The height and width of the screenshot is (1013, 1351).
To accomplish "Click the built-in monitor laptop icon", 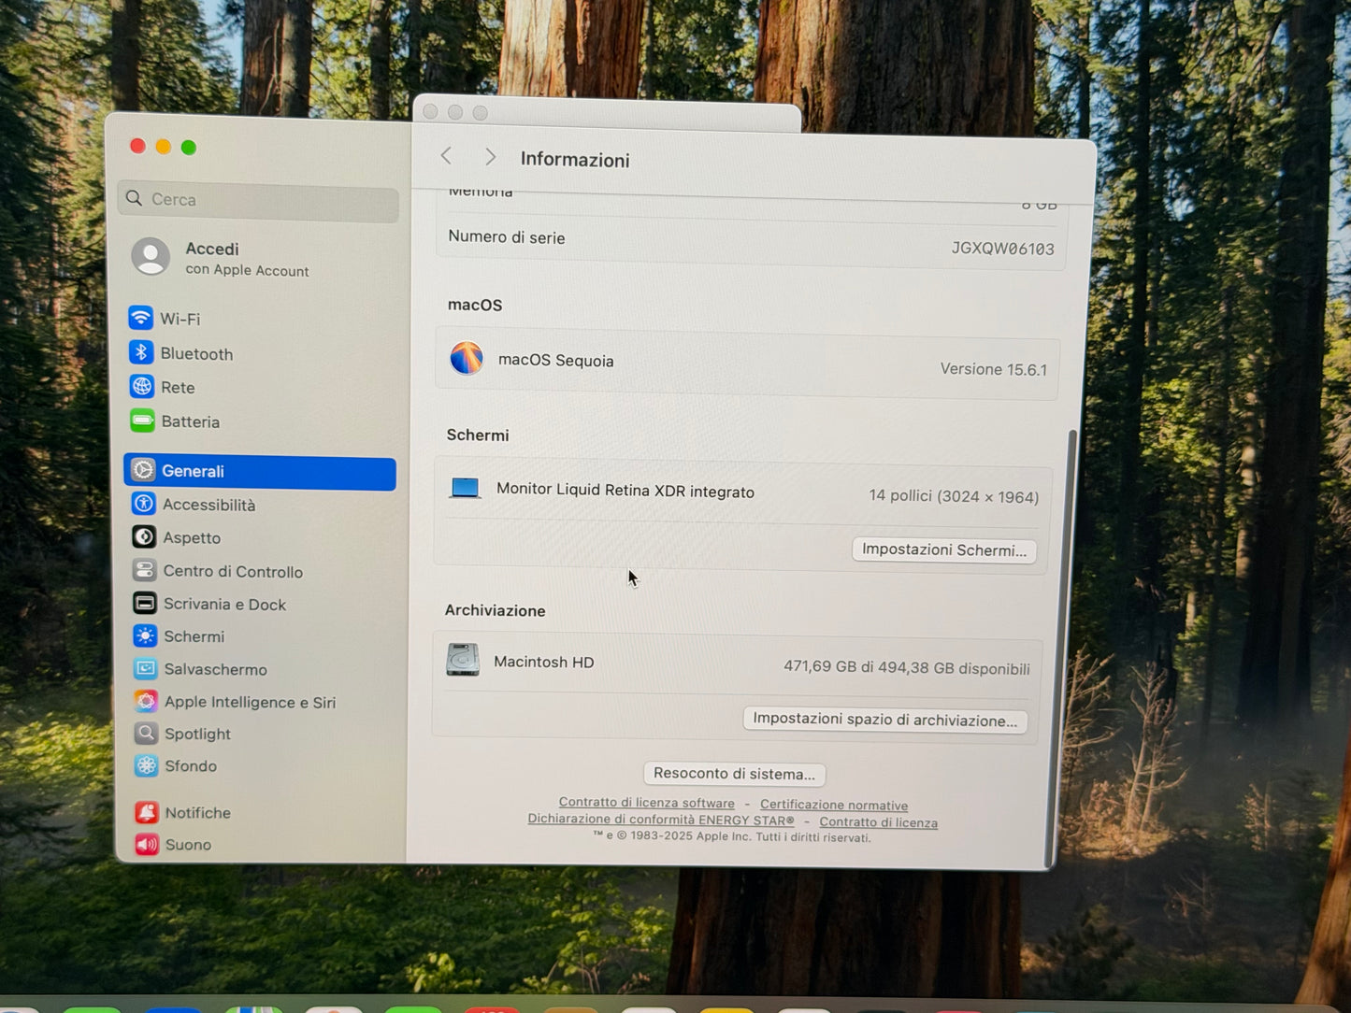I will coord(465,488).
